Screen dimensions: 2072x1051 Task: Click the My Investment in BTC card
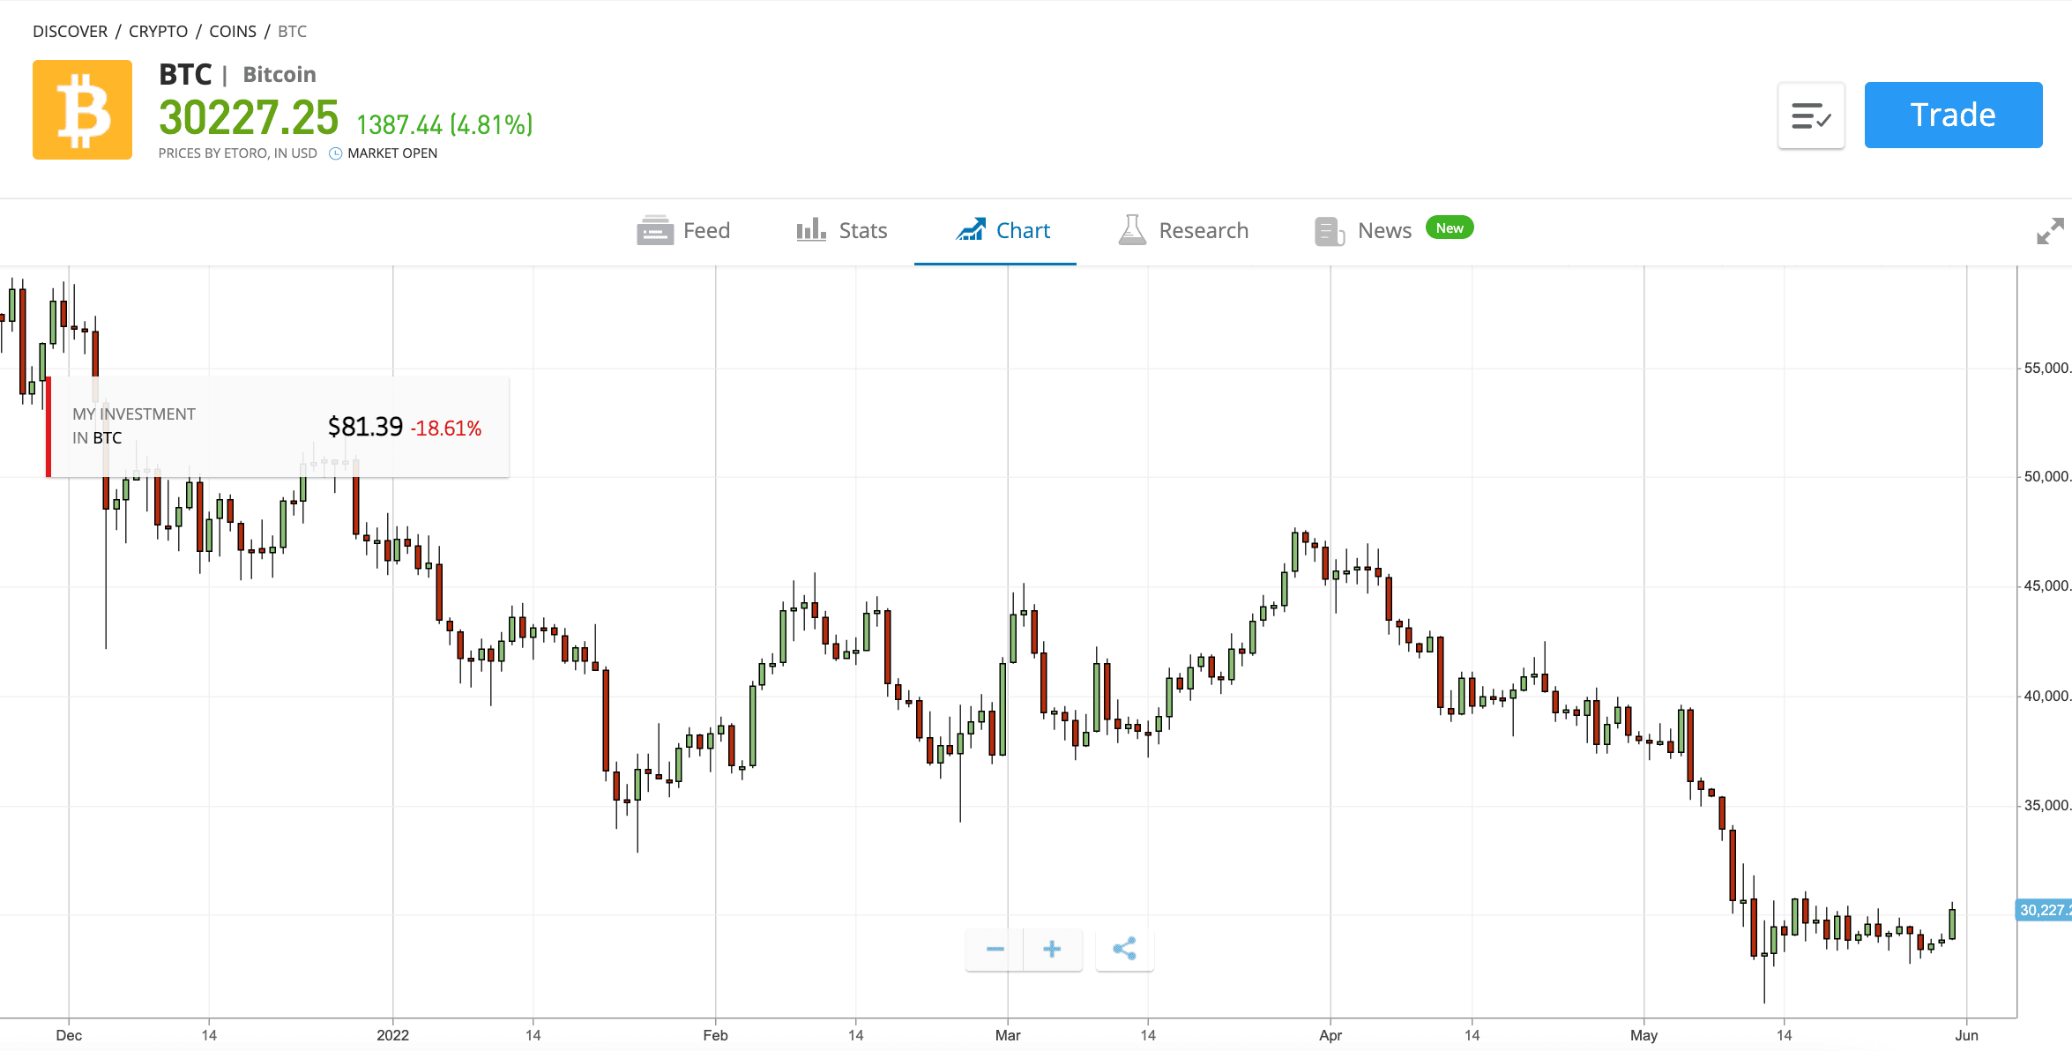click(278, 427)
